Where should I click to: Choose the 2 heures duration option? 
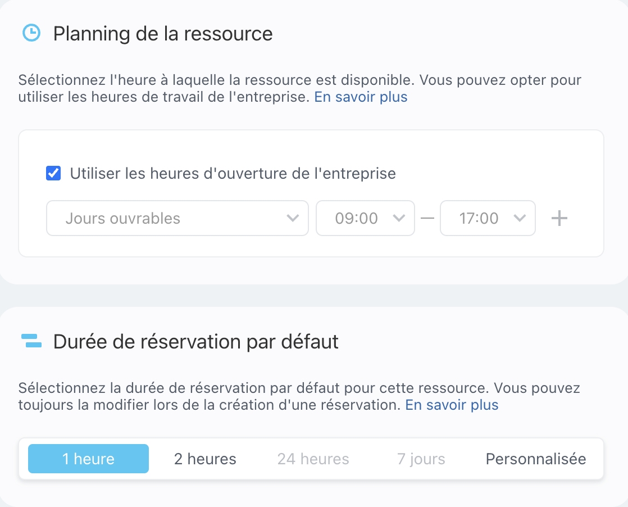(205, 459)
